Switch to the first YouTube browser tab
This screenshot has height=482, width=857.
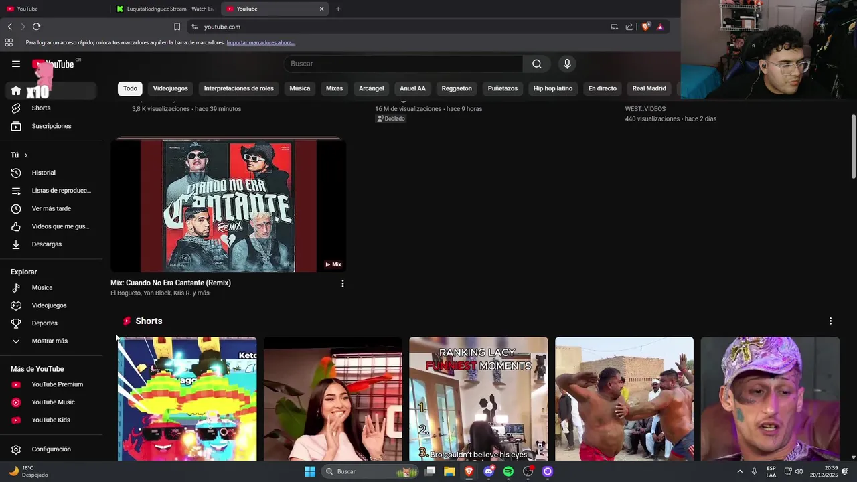pyautogui.click(x=54, y=9)
